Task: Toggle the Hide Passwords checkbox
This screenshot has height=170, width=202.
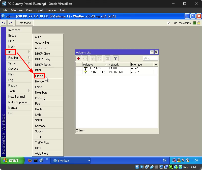Action: (x=168, y=23)
